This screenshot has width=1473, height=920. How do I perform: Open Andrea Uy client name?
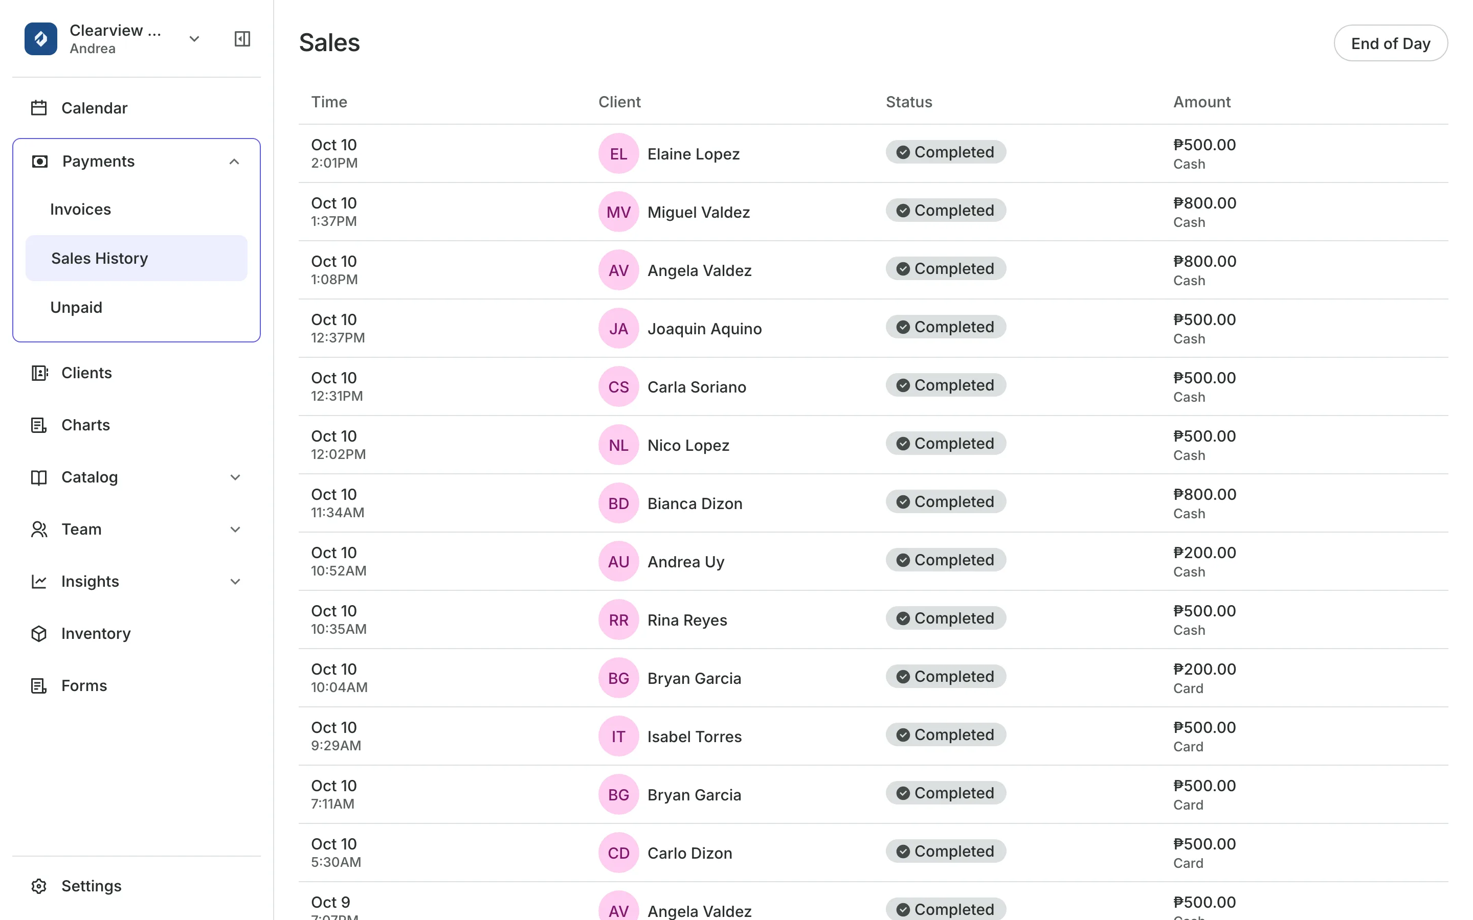click(686, 562)
